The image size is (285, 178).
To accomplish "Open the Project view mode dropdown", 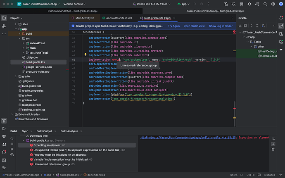I will click(17, 18).
